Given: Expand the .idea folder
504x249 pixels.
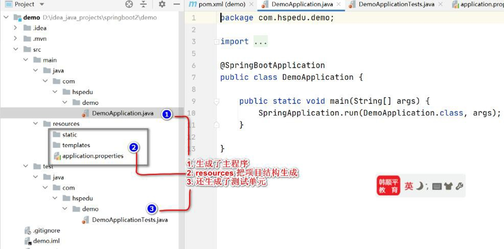Looking at the screenshot, I should 16,28.
